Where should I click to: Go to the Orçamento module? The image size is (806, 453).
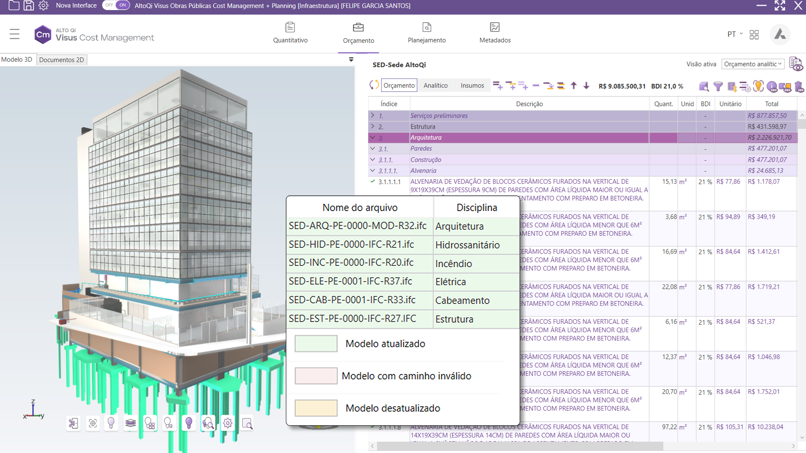359,34
